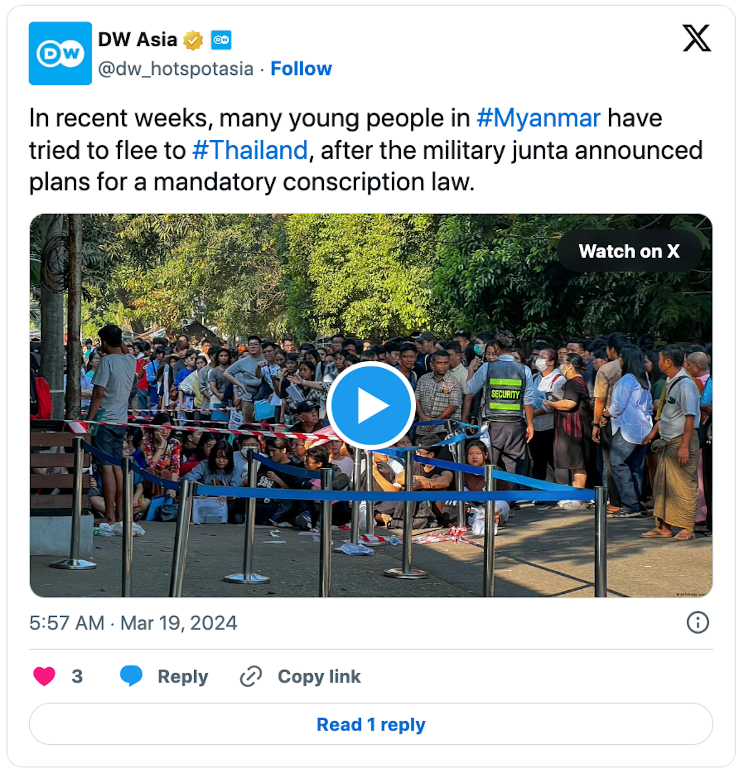Click the chain copy link icon
739x774 pixels.
pyautogui.click(x=251, y=676)
